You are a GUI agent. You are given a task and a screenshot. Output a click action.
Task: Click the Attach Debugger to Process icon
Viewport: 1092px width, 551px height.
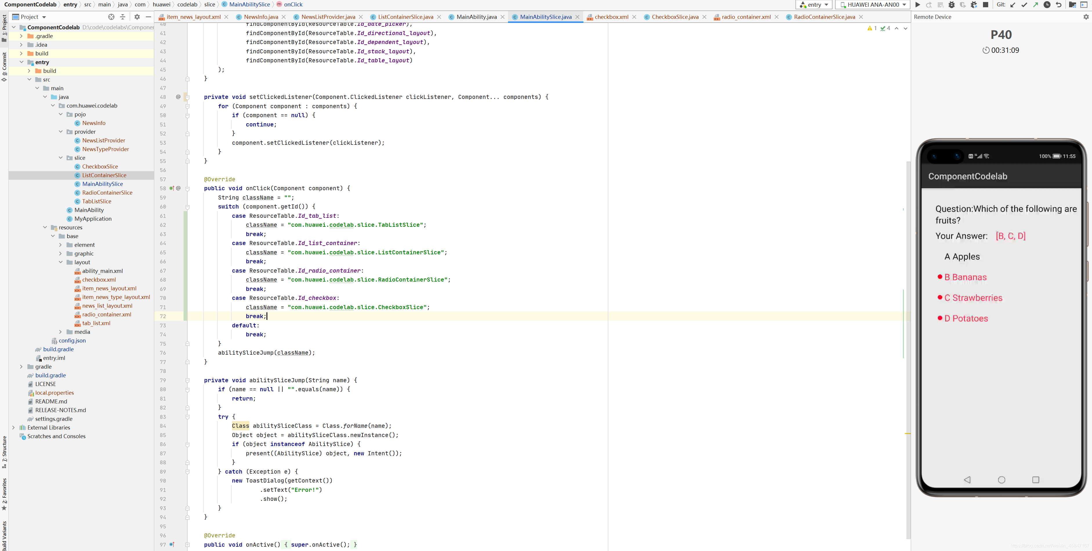(x=974, y=5)
